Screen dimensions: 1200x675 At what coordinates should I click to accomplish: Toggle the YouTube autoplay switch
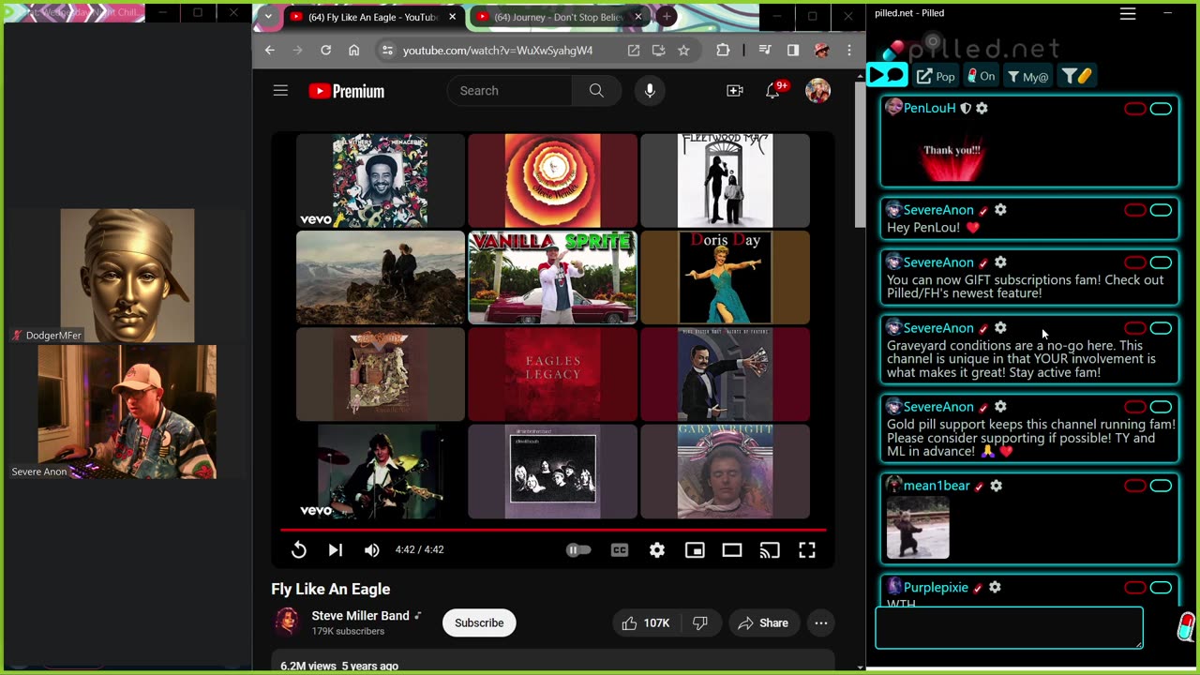tap(578, 550)
